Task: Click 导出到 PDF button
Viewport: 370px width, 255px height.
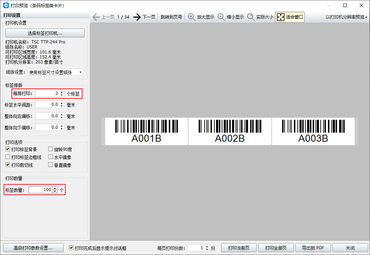Action: pos(313,248)
